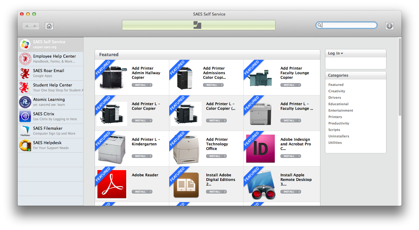Select the Entertainment category

coord(341,110)
